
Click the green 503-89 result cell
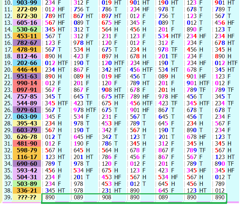click(x=27, y=184)
